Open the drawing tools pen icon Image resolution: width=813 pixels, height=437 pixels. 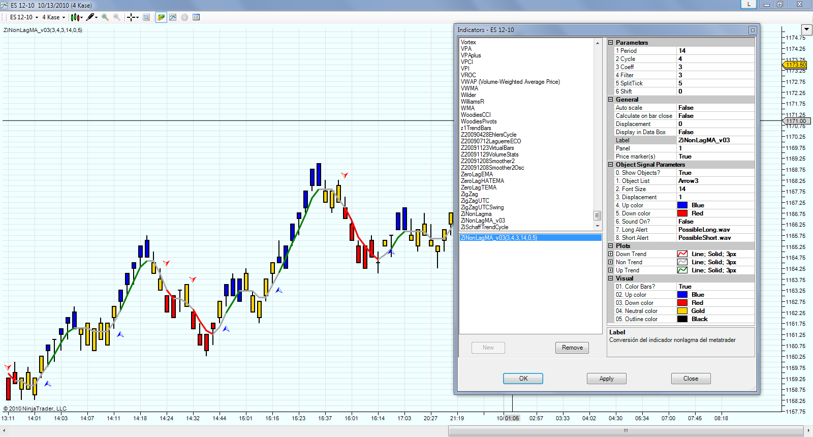coord(90,17)
